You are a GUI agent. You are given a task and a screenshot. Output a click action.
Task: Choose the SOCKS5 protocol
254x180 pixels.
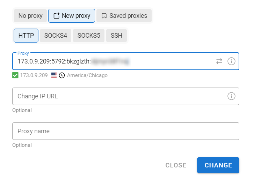pos(89,36)
